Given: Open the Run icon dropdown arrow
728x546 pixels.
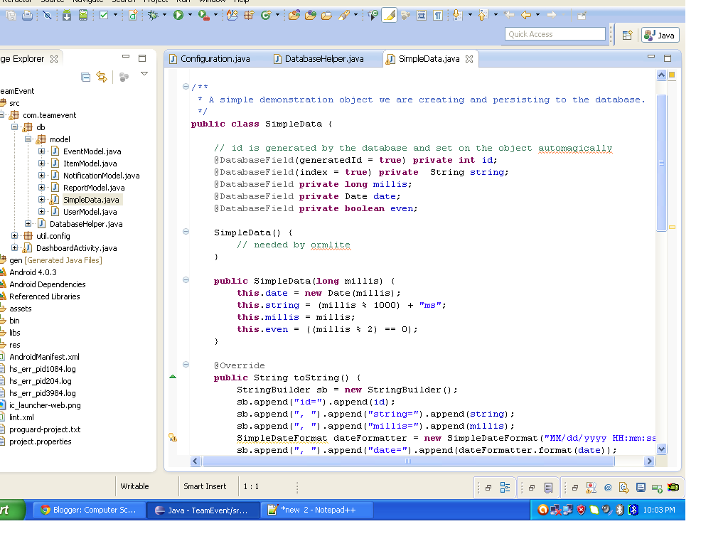Looking at the screenshot, I should [190, 16].
